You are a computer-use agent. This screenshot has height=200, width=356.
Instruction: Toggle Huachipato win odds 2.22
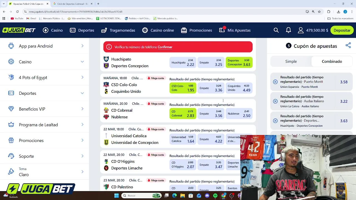[x=183, y=62]
